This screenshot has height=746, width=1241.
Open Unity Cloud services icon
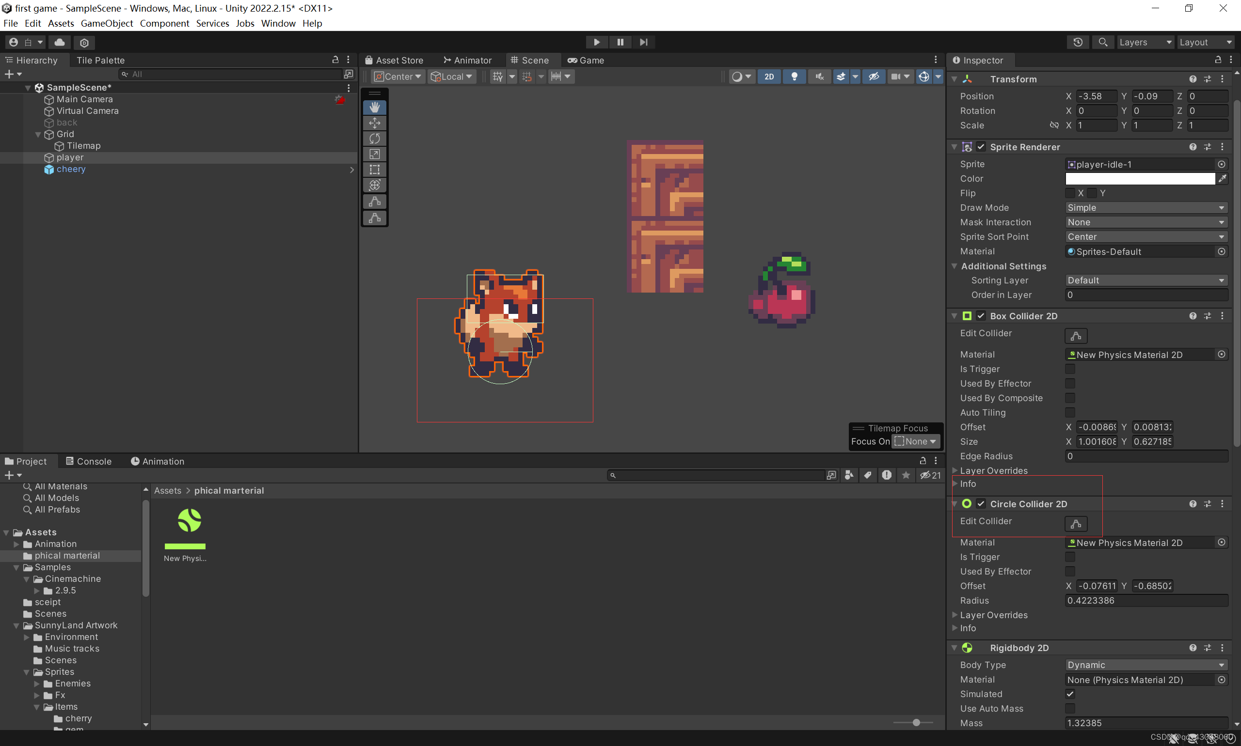pyautogui.click(x=59, y=42)
